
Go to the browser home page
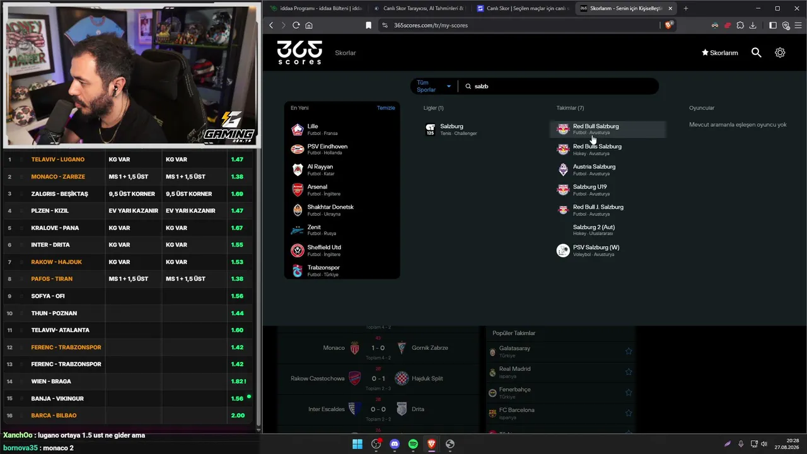click(x=309, y=25)
